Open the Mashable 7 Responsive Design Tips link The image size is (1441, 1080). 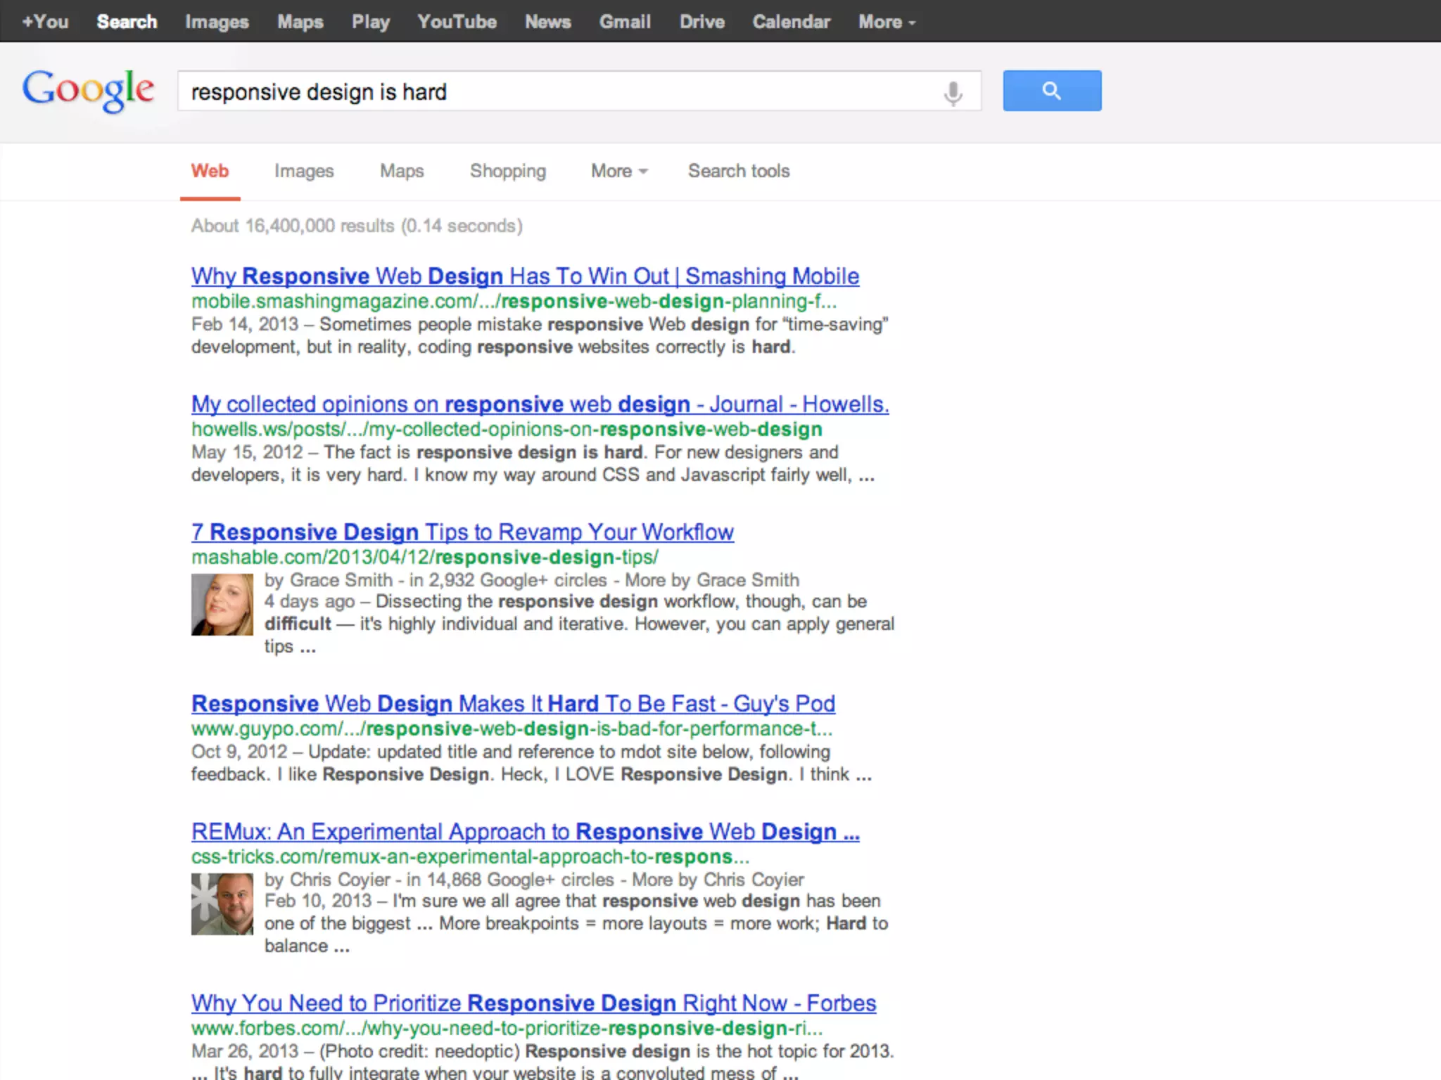(462, 532)
